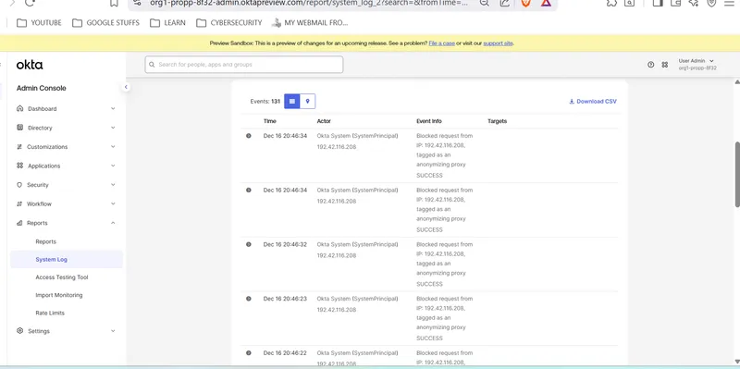
Task: Expand the Security menu chevron
Action: 113,185
